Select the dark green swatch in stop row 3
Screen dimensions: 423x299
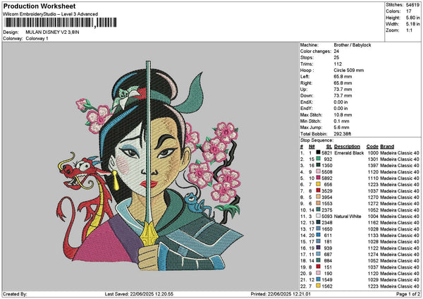(318, 166)
